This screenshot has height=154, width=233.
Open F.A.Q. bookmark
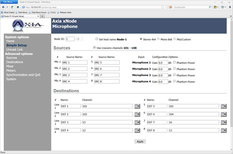click(x=52, y=12)
